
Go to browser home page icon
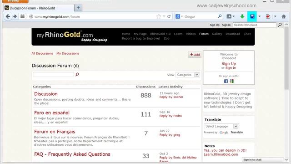tap(284, 16)
